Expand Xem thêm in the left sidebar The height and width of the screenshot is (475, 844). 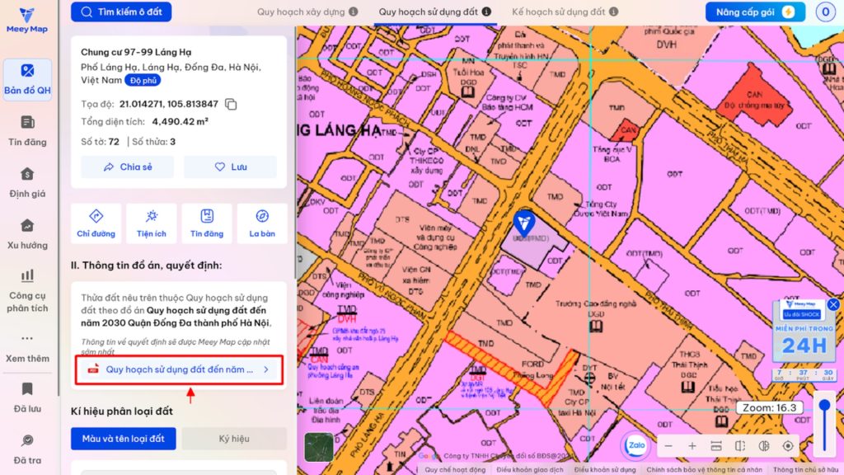[27, 348]
